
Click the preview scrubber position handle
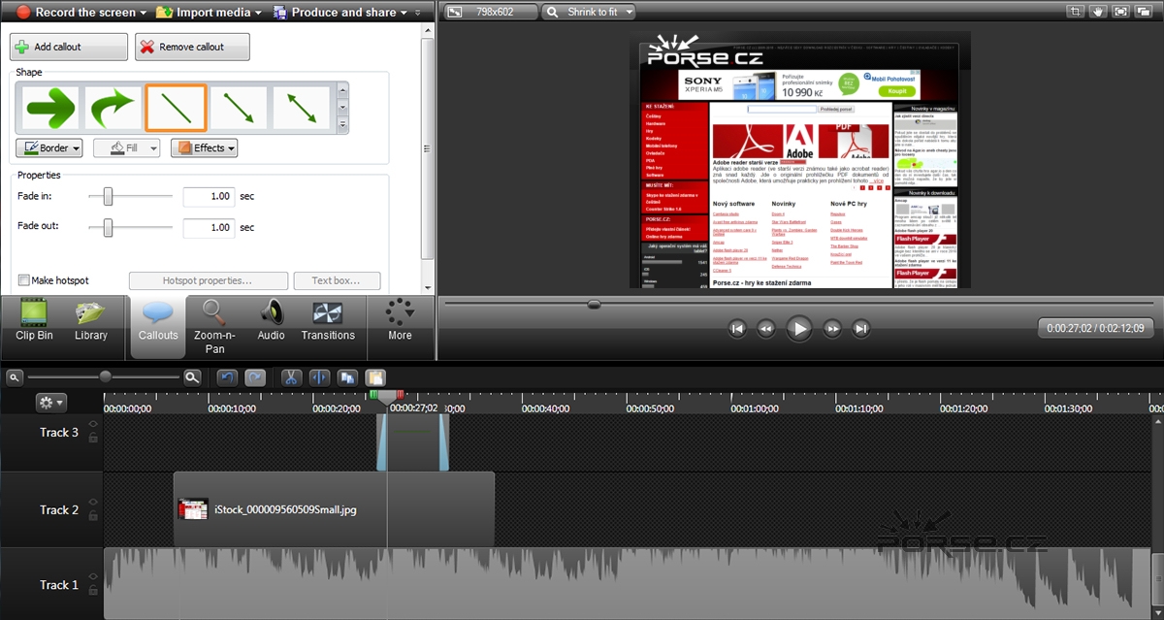click(594, 304)
